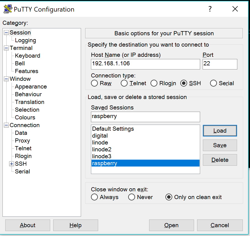Viewport: 250px width, 236px height.
Task: Set close window on exit to Never
Action: coord(131,197)
